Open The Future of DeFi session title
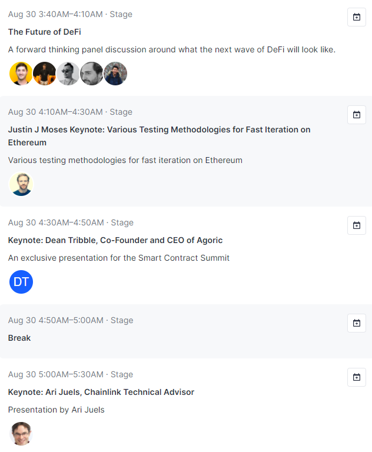Image resolution: width=372 pixels, height=452 pixels. point(44,32)
